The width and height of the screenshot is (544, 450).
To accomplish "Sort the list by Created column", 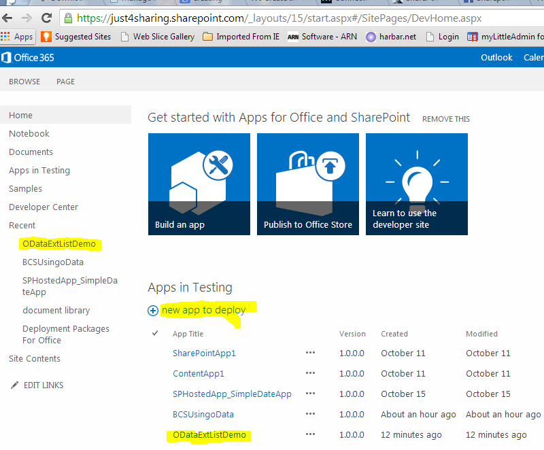I will (394, 334).
